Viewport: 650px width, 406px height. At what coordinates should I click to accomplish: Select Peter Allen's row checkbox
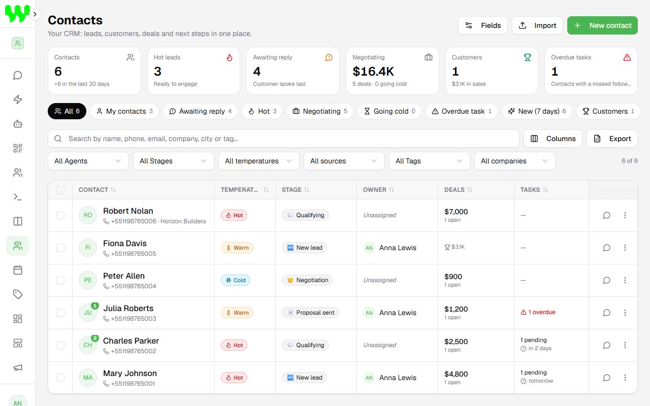tap(60, 280)
